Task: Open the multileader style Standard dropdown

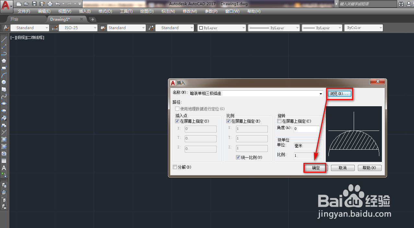Action: 192,28
